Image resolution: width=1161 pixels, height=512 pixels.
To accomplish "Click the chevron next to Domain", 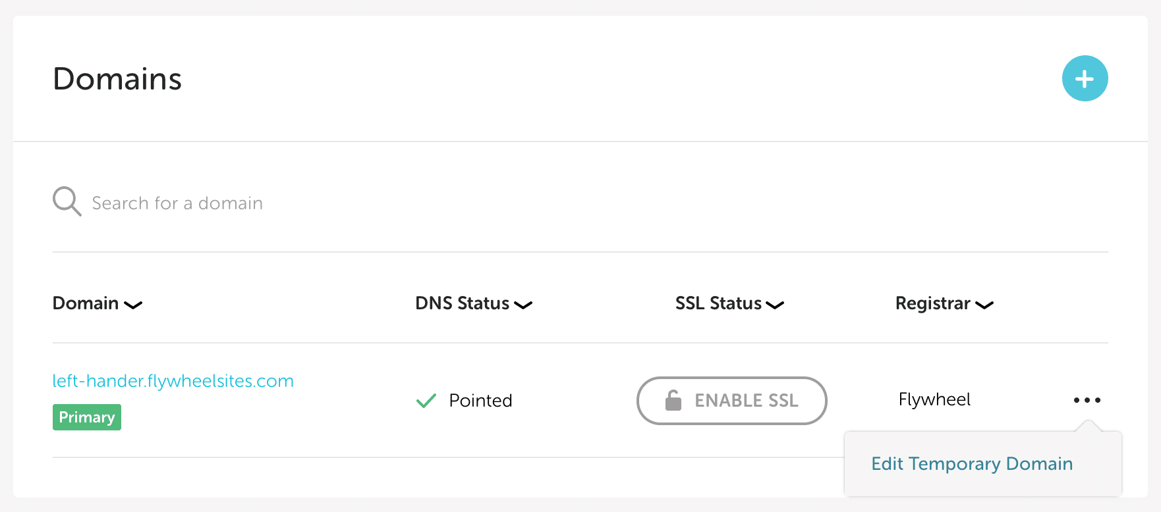I will 133,305.
